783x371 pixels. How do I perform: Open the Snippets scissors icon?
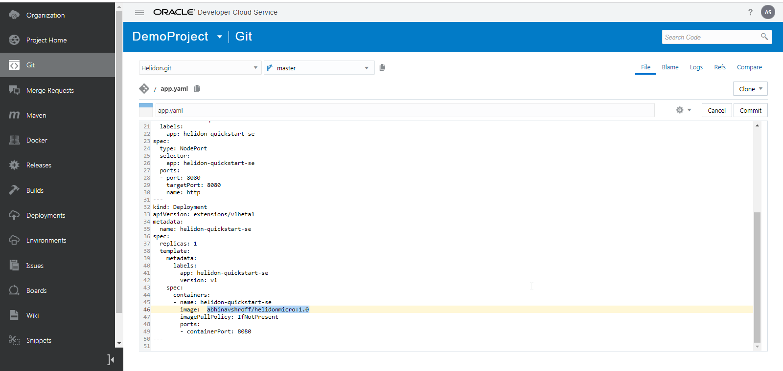[x=14, y=340]
